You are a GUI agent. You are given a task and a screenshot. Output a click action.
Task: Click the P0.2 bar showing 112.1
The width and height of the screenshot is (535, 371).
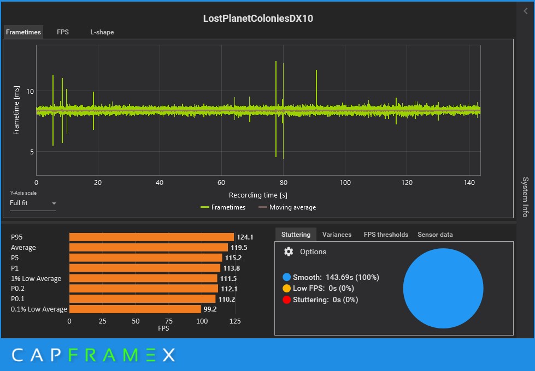click(x=144, y=289)
